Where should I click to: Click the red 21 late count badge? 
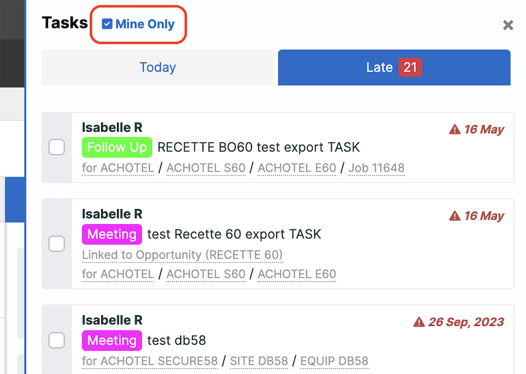pyautogui.click(x=410, y=67)
